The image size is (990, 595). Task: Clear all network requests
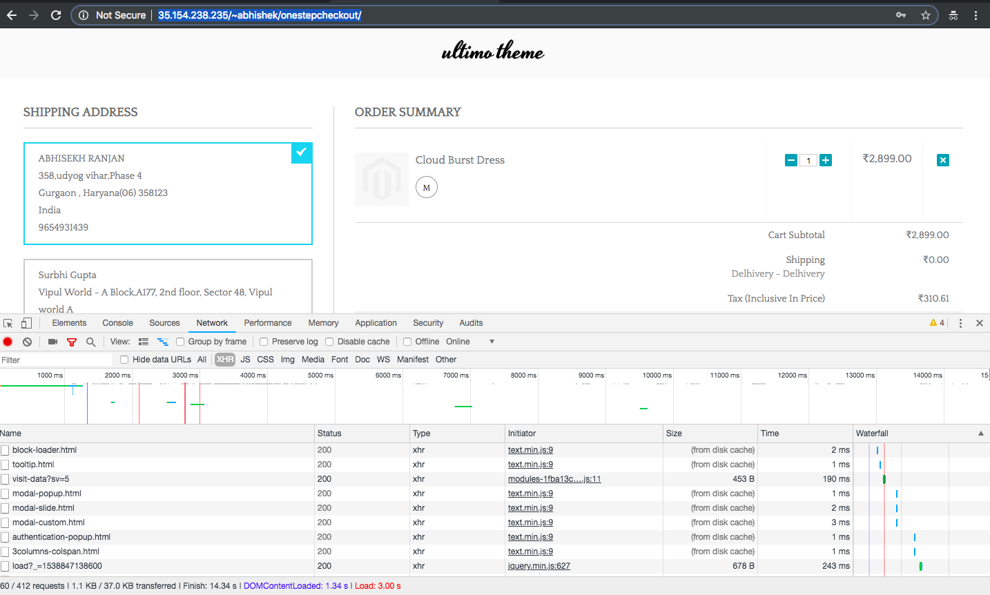pos(27,341)
